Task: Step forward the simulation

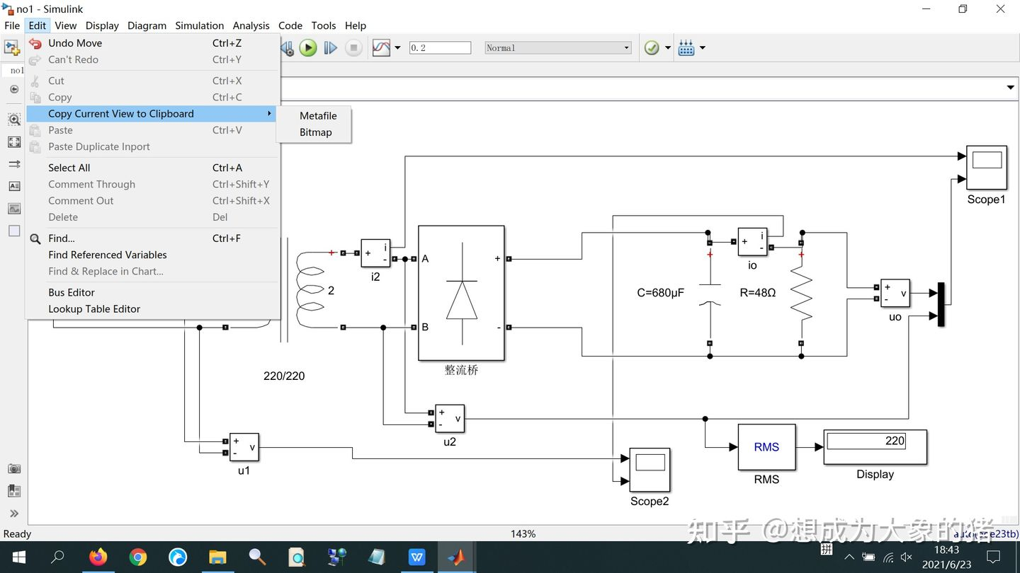Action: point(330,47)
